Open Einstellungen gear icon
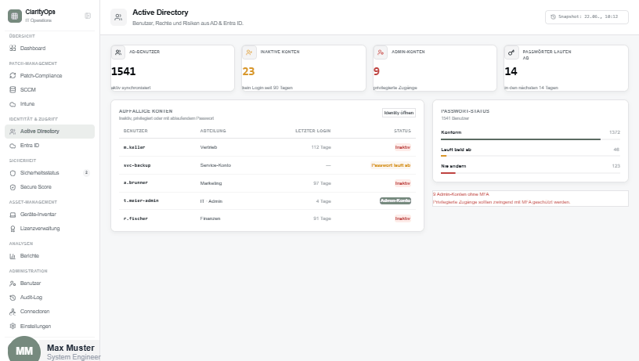Screen dimensions: 639x361 [x=13, y=326]
